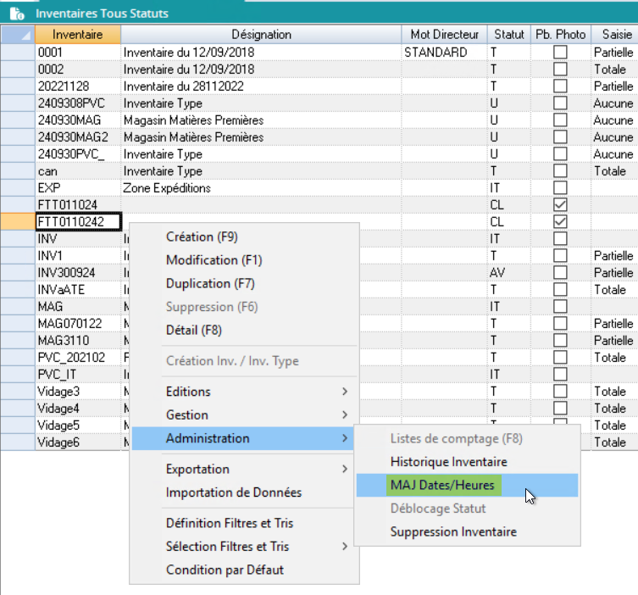Choose Création (F9) from context menu
This screenshot has width=638, height=595.
pos(202,236)
